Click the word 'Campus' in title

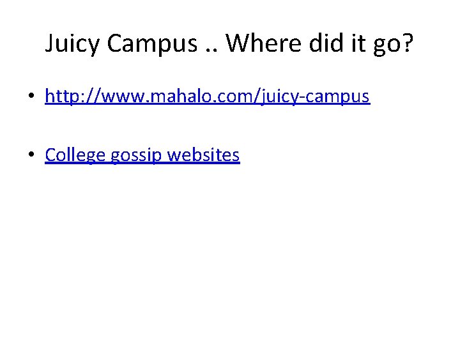(x=153, y=43)
